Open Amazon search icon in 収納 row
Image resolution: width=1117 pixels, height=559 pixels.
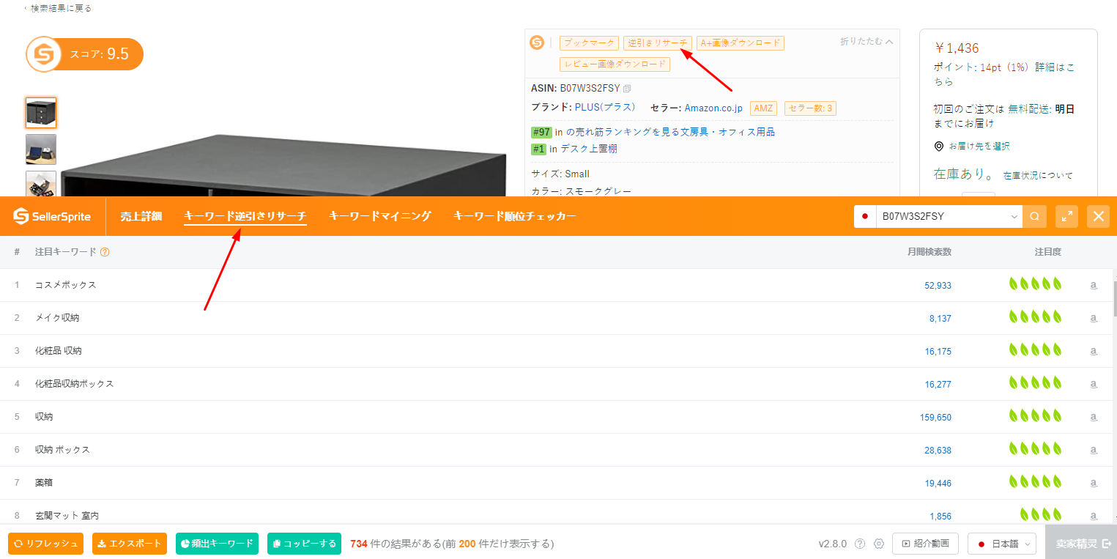point(1094,417)
